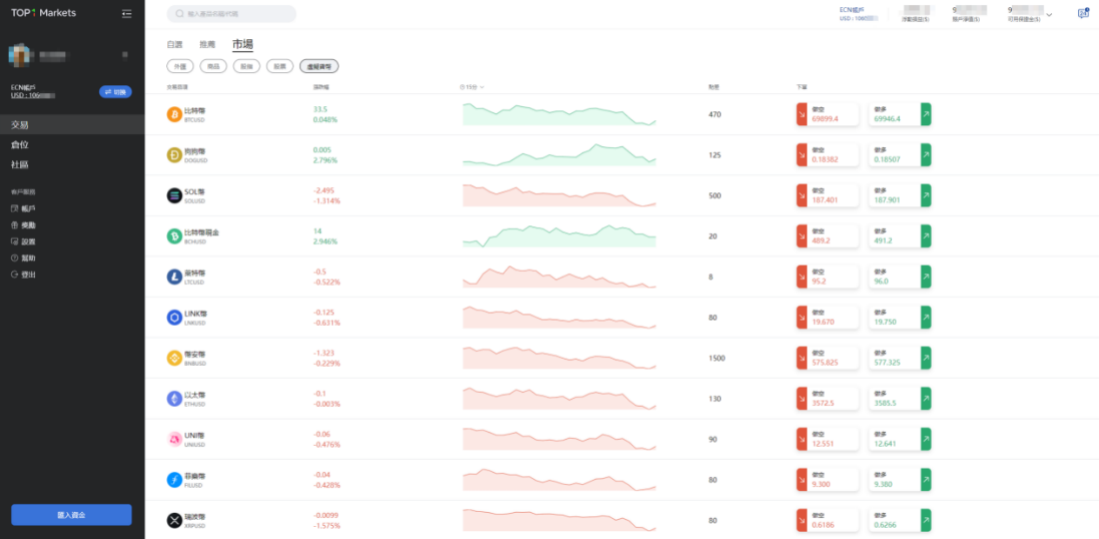Open the 15分 chart interval dropdown
This screenshot has width=1099, height=539.
pos(472,87)
